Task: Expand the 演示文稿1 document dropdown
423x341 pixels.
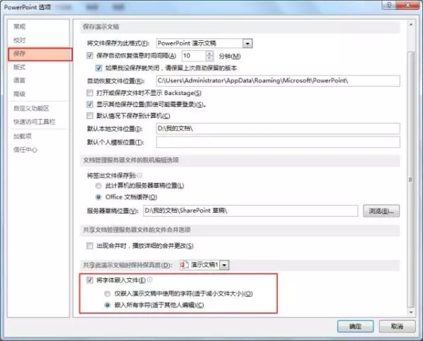Action: [224, 265]
